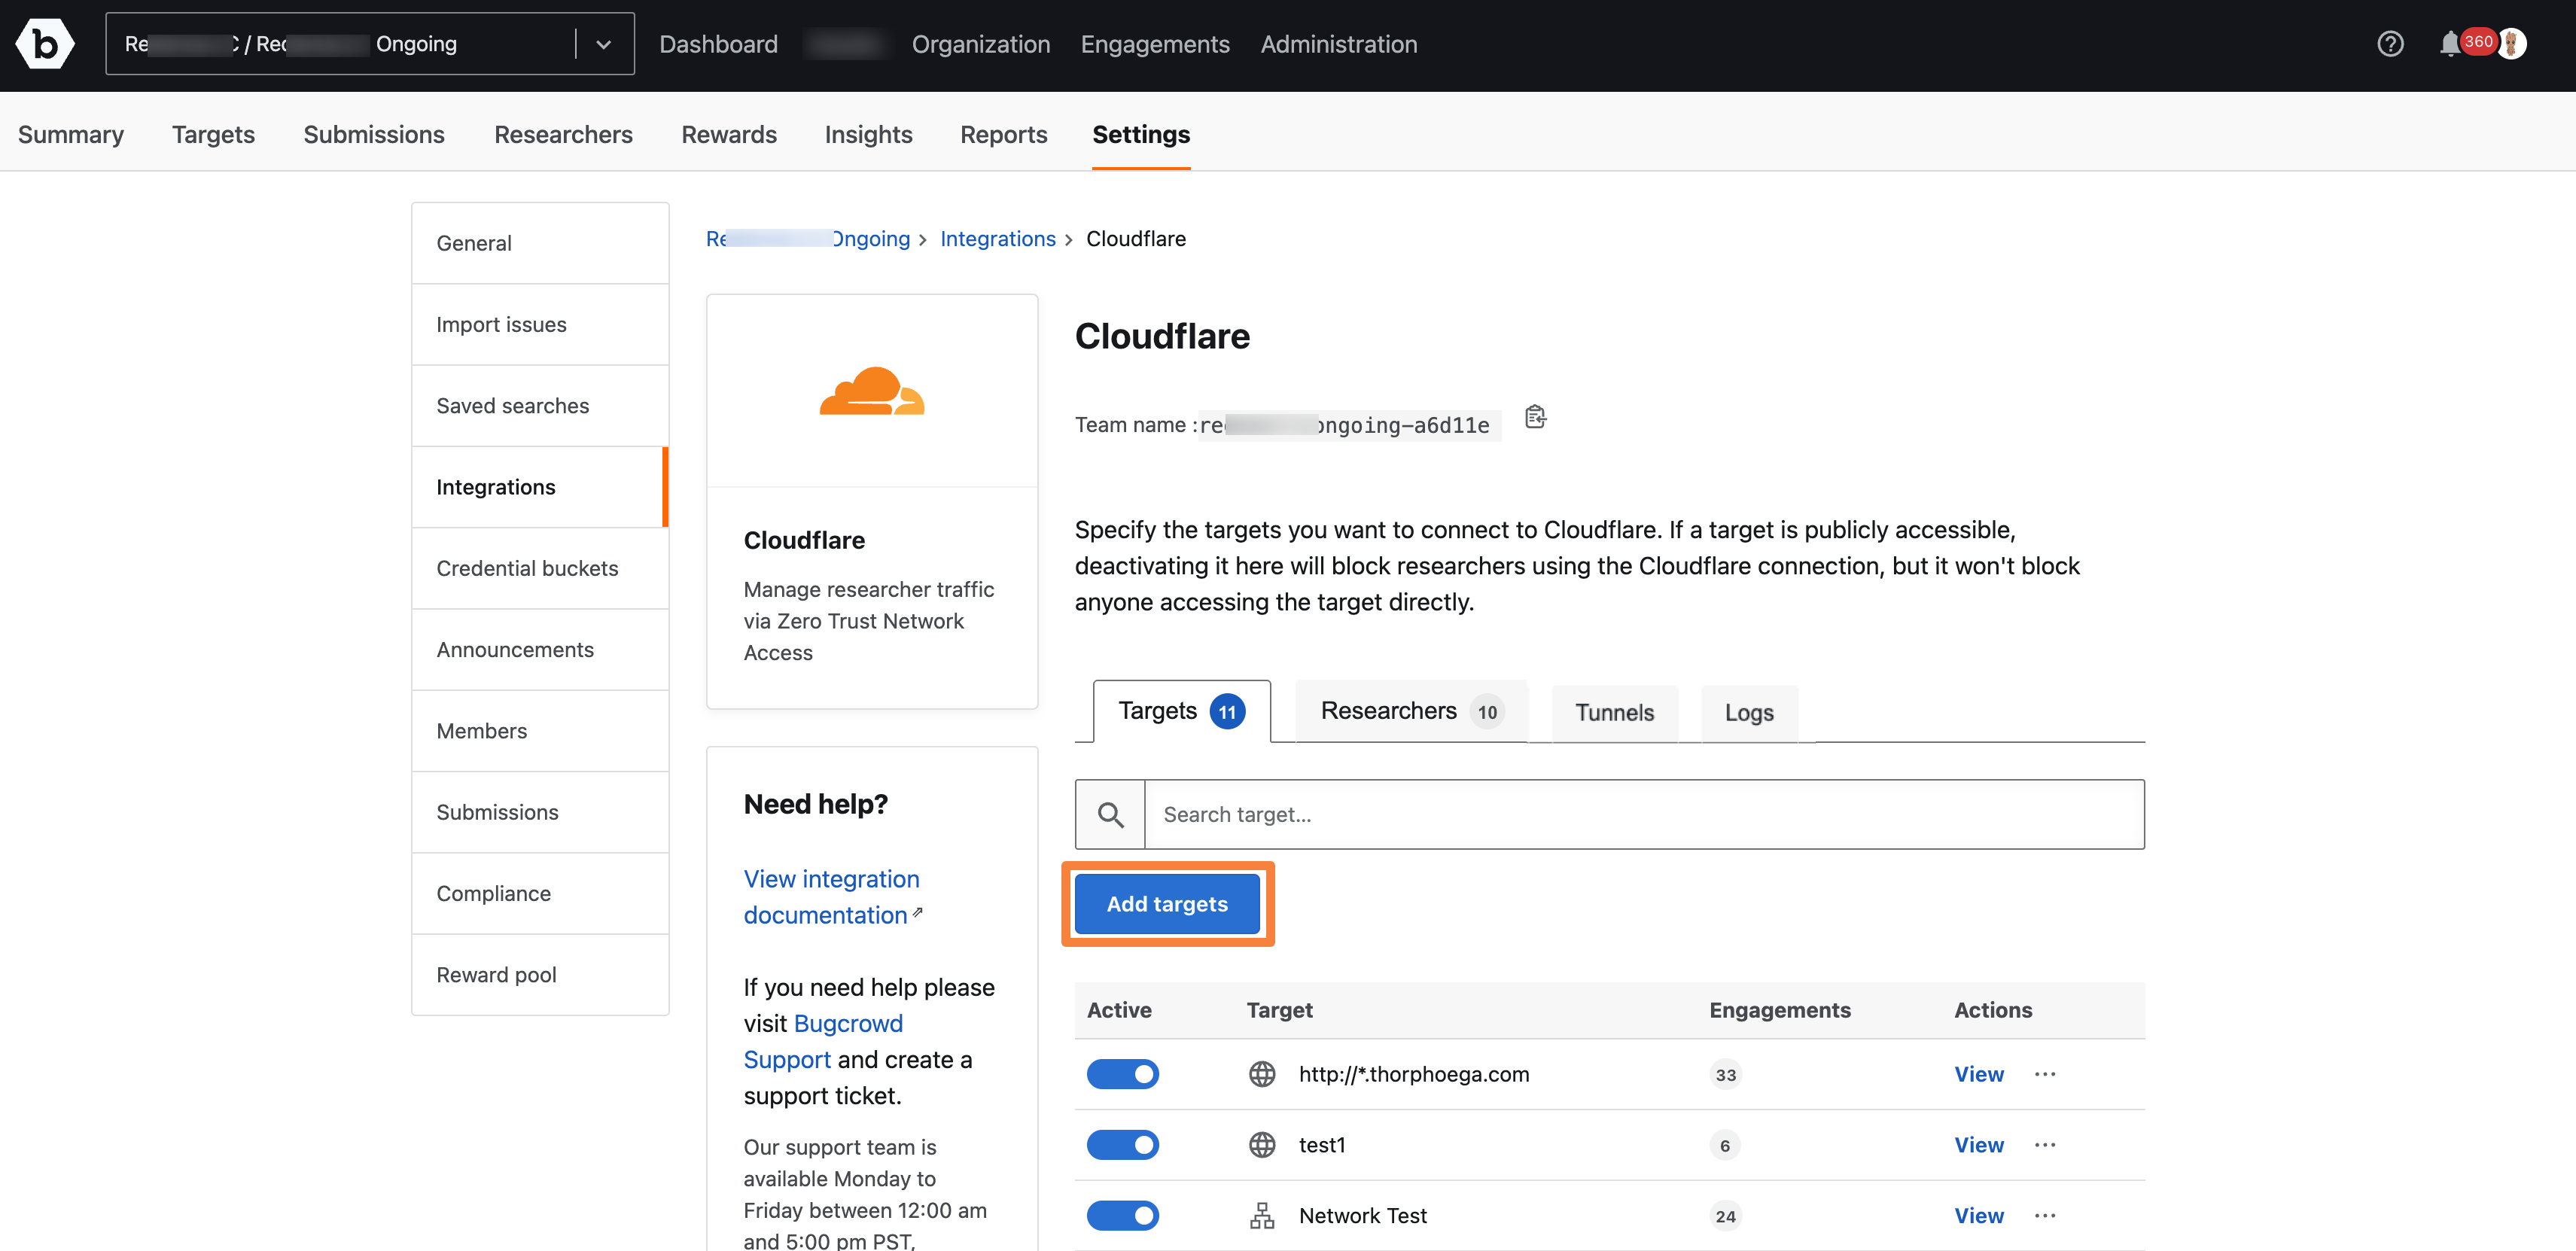Open Credential buckets in sidebar

[540, 569]
